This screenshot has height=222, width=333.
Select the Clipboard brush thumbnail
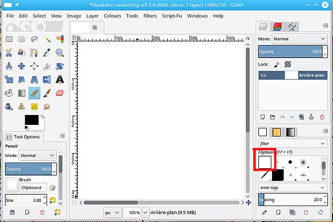coord(265,162)
